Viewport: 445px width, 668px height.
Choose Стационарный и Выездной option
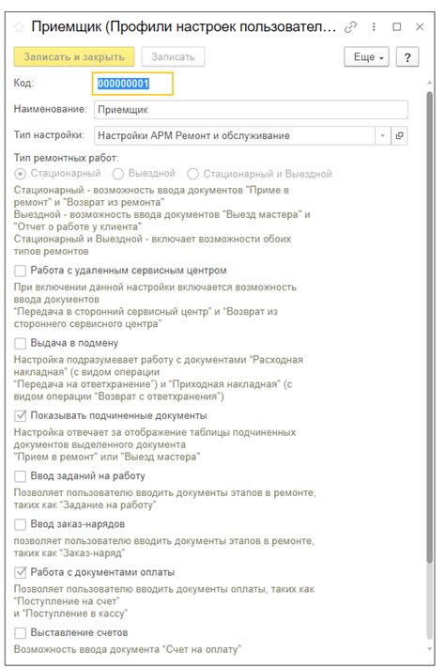click(x=192, y=174)
